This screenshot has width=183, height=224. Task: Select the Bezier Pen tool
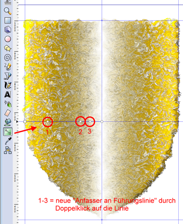tap(8, 76)
